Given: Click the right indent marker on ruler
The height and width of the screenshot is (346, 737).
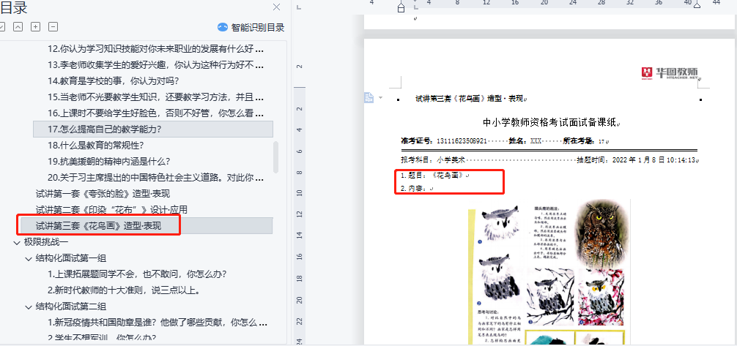Looking at the screenshot, I should click(x=697, y=5).
